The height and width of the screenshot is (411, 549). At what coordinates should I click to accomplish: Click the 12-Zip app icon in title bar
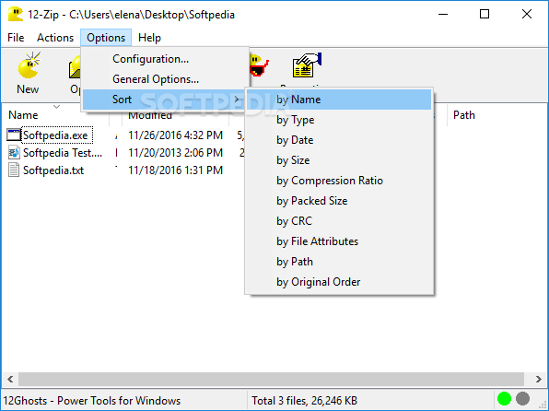pos(16,15)
